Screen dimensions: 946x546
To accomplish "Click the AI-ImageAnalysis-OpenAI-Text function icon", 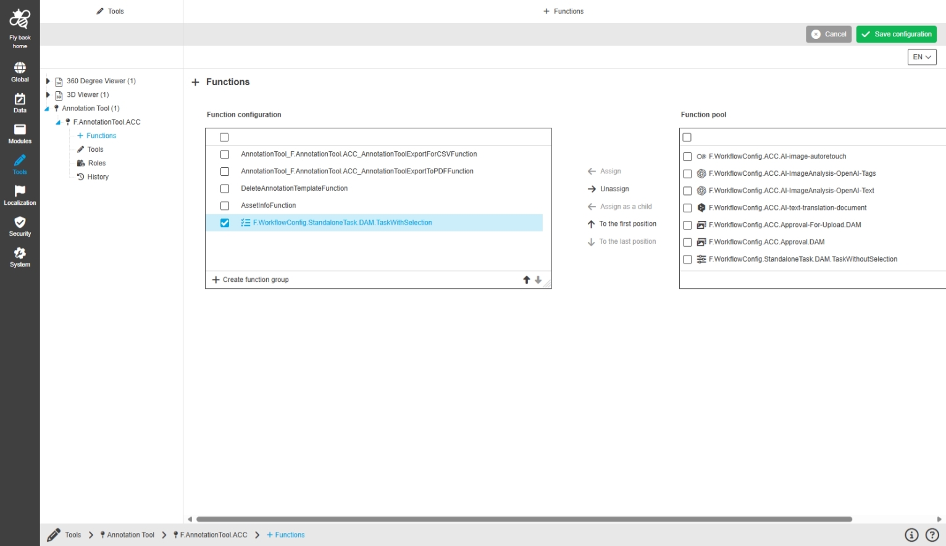I will (x=701, y=191).
